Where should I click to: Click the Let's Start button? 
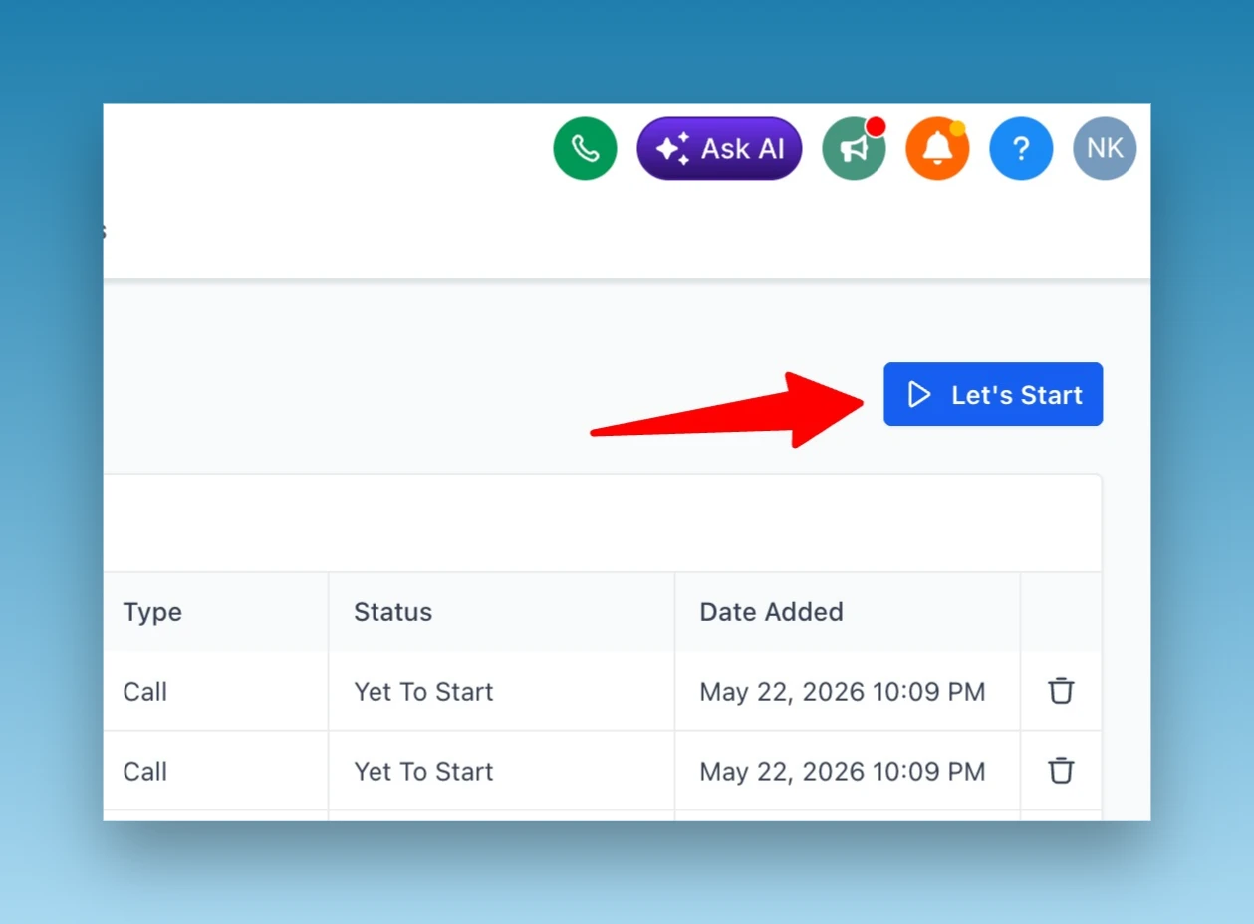pos(993,394)
